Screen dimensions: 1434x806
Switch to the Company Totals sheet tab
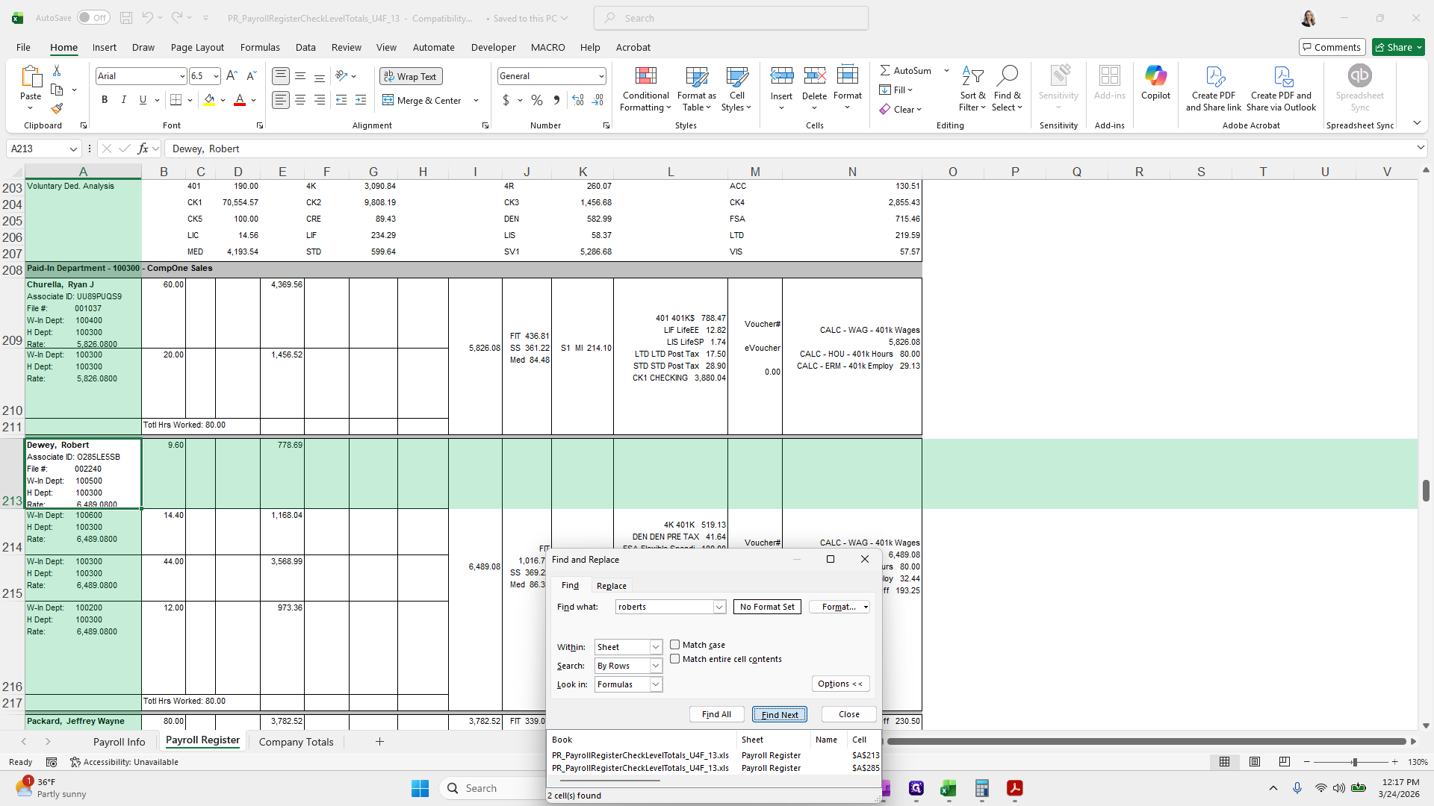coord(296,742)
